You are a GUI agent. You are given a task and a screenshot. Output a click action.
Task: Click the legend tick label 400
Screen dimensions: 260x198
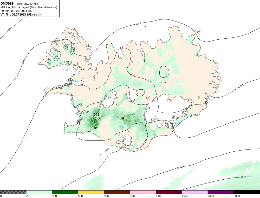point(54,196)
